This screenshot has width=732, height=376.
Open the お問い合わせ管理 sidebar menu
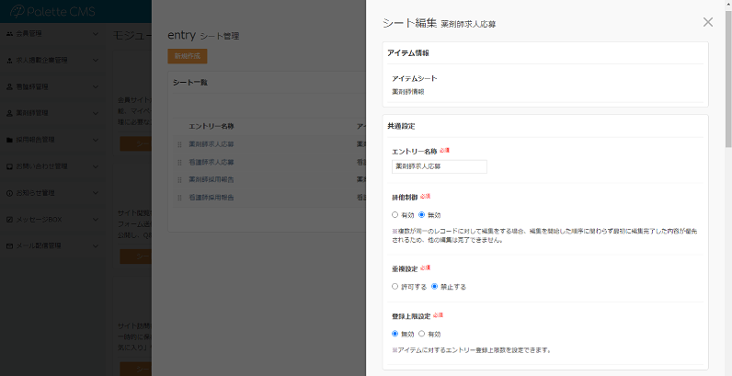click(52, 166)
